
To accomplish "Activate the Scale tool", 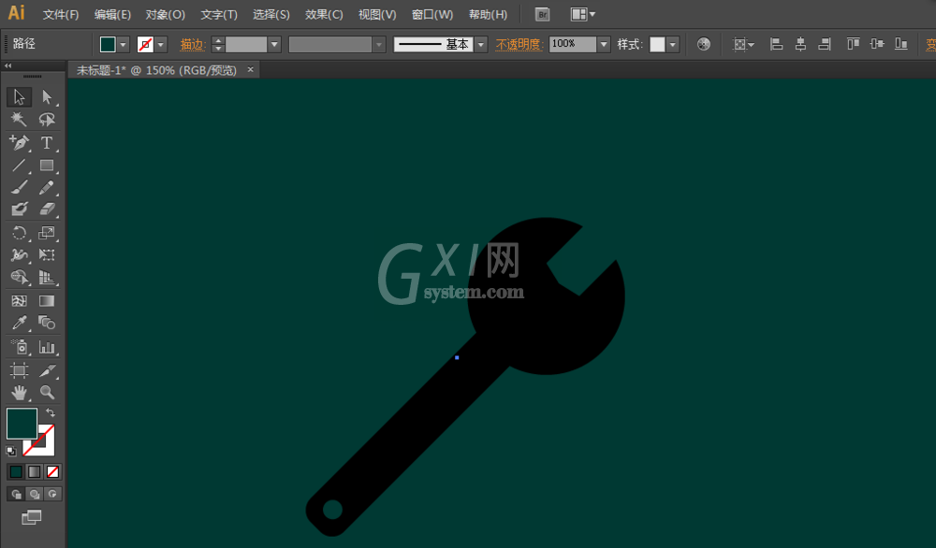I will click(x=47, y=233).
